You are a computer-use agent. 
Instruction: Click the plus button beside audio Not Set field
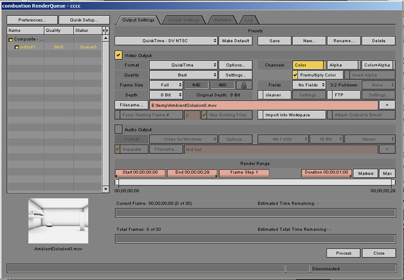(x=387, y=149)
